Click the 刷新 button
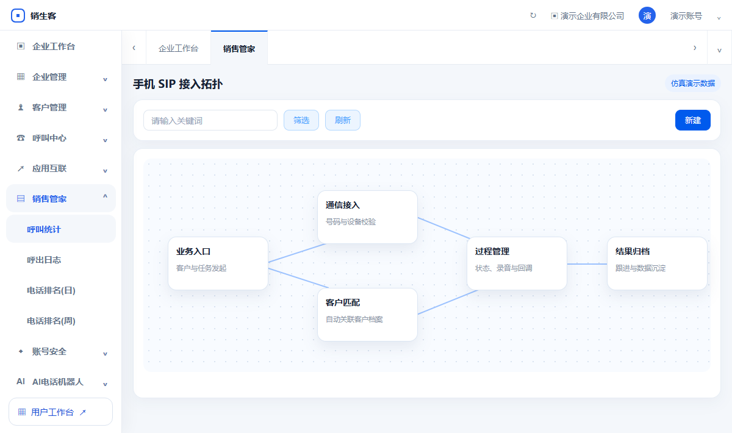732x433 pixels. (343, 120)
